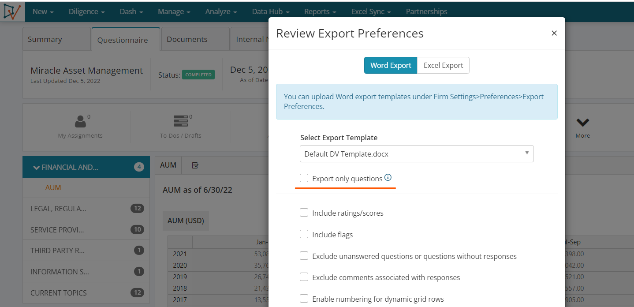Enable Include flags checkbox
Image resolution: width=634 pixels, height=307 pixels.
coord(304,234)
